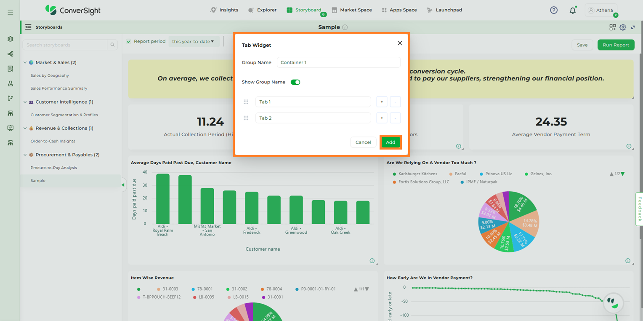Click the drag handle for Tab 1

[246, 102]
